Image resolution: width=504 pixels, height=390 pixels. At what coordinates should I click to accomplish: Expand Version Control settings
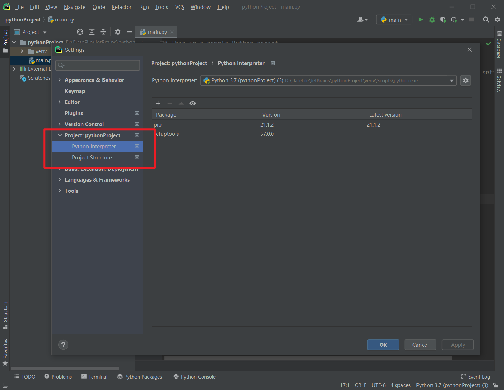point(60,124)
